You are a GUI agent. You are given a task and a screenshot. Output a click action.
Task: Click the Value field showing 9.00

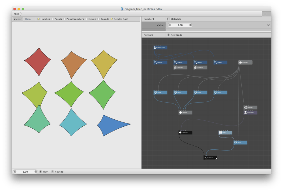tap(180, 25)
